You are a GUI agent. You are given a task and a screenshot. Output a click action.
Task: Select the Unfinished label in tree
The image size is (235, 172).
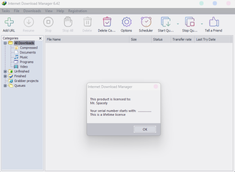22,71
